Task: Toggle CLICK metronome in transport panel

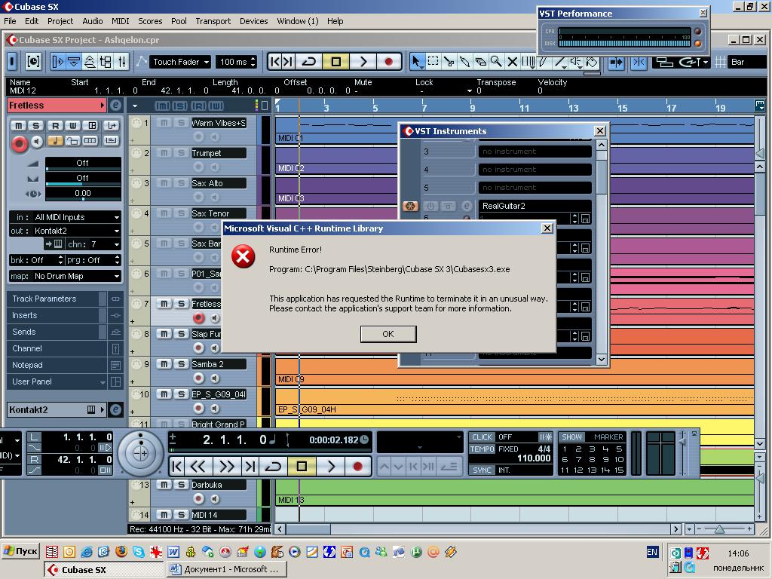Action: (482, 437)
